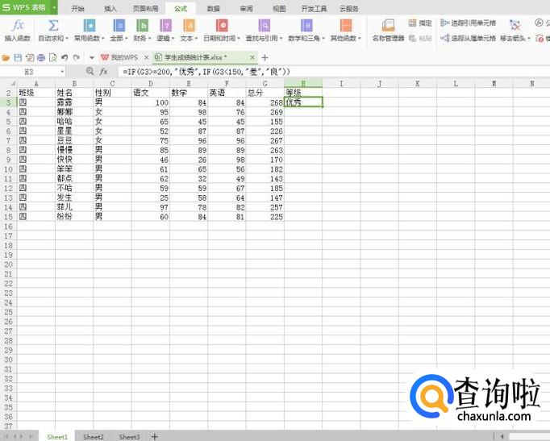Image resolution: width=550 pixels, height=441 pixels.
Task: Click the magnifier icon in the formula bar
Action: coord(90,72)
